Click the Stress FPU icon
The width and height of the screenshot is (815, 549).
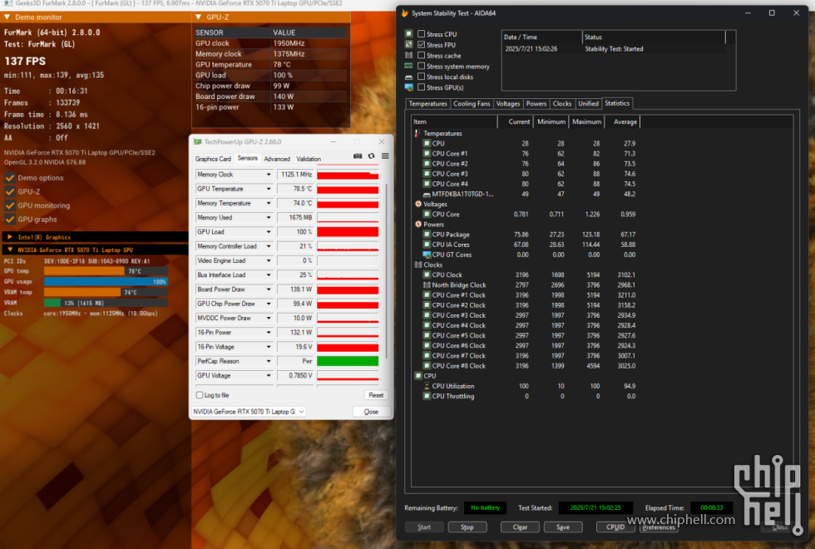[409, 45]
